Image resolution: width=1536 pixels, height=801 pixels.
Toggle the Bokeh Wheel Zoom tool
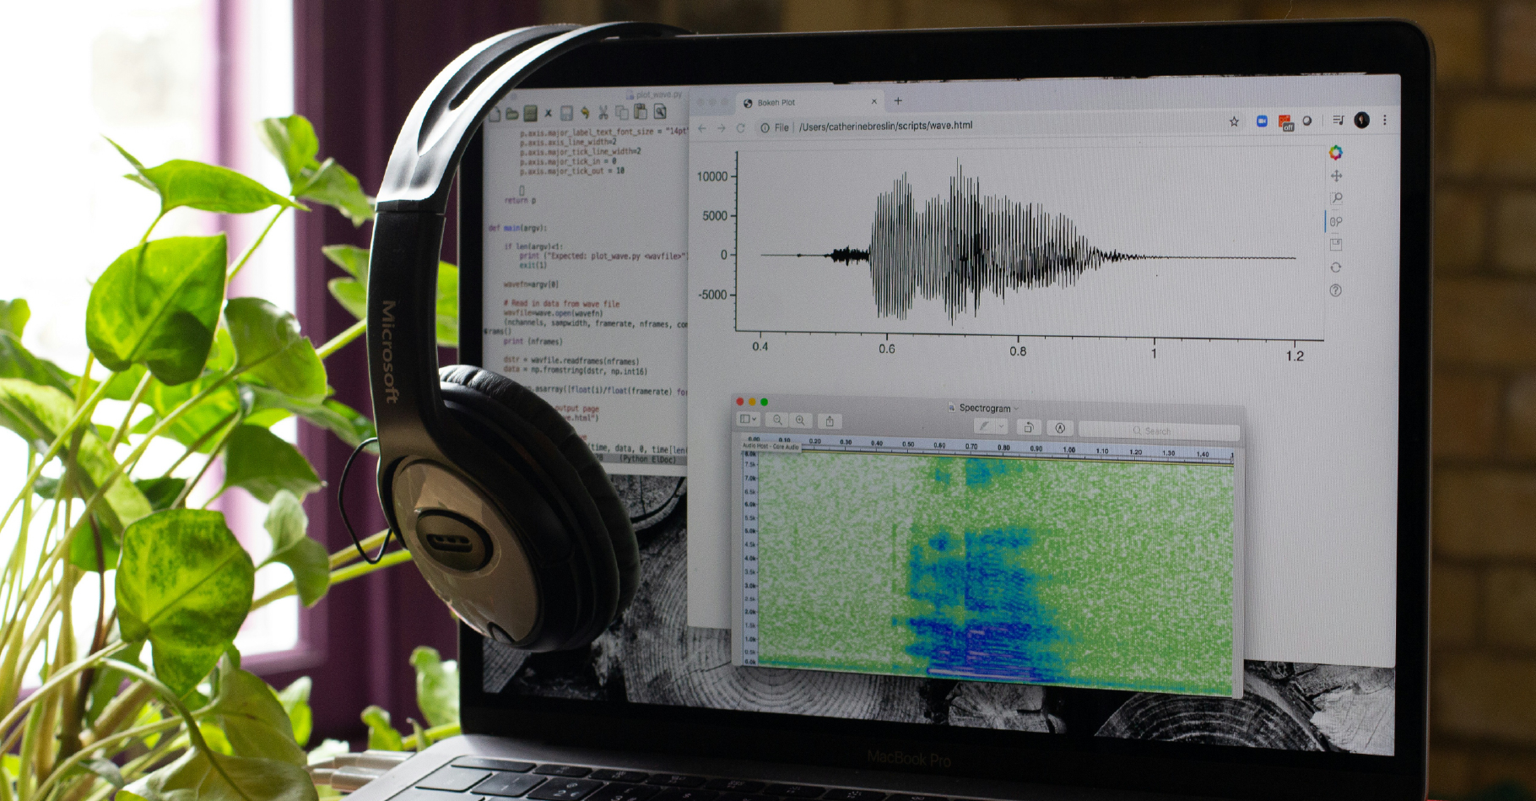tap(1336, 222)
